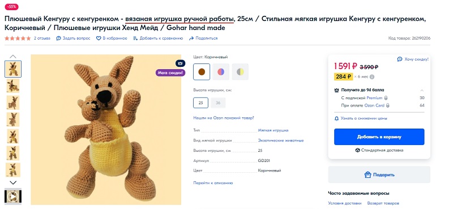The image size is (453, 209).
Task: Click the heart icon to add to favorites
Action: coord(99,38)
